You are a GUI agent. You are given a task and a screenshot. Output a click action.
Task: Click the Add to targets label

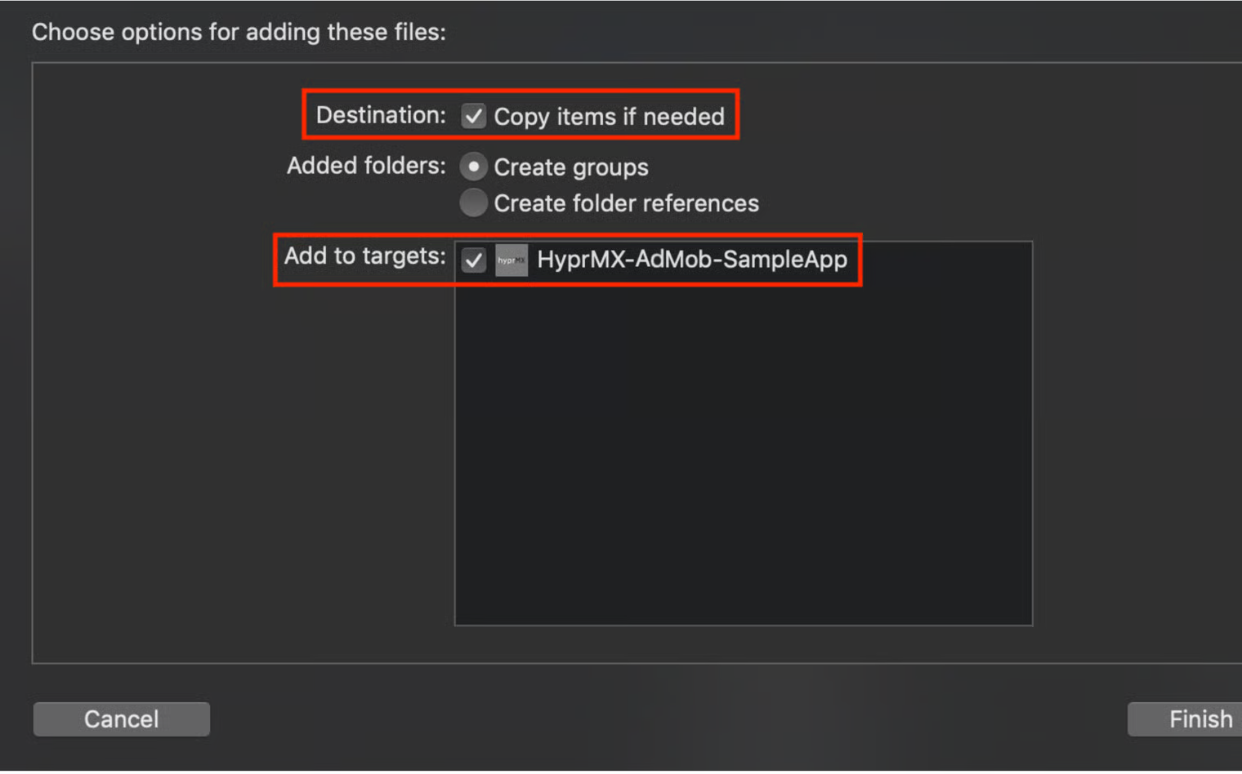pyautogui.click(x=364, y=256)
